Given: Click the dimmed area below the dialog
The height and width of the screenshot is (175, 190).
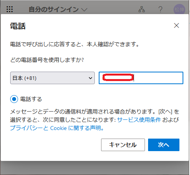Looking at the screenshot, I should tap(95, 168).
